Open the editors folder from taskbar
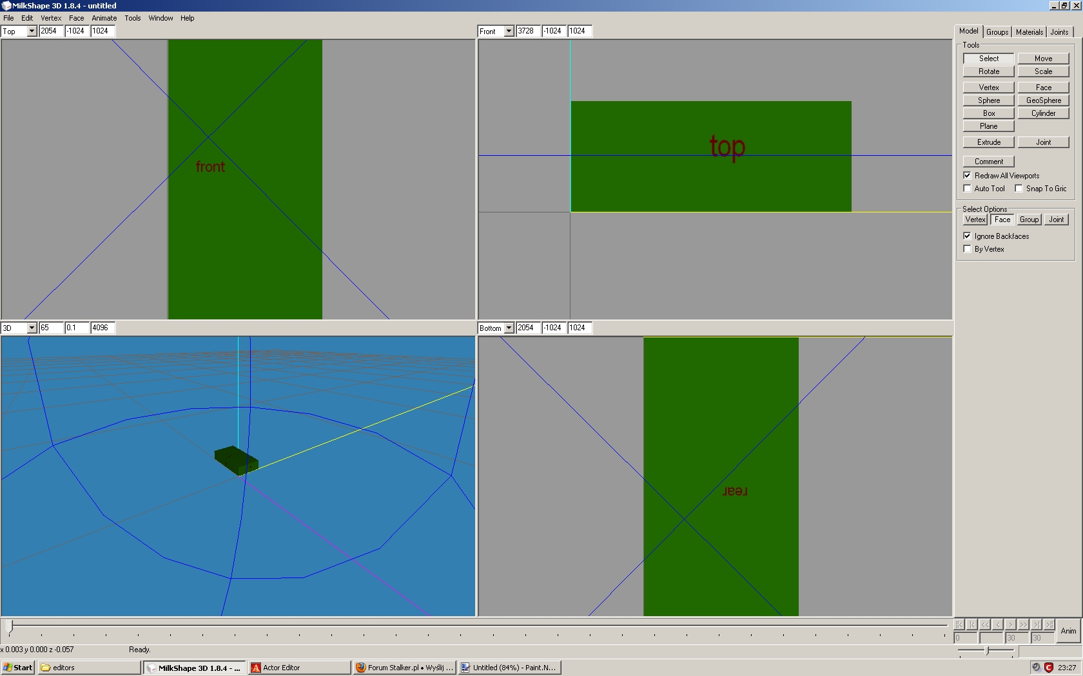 89,668
